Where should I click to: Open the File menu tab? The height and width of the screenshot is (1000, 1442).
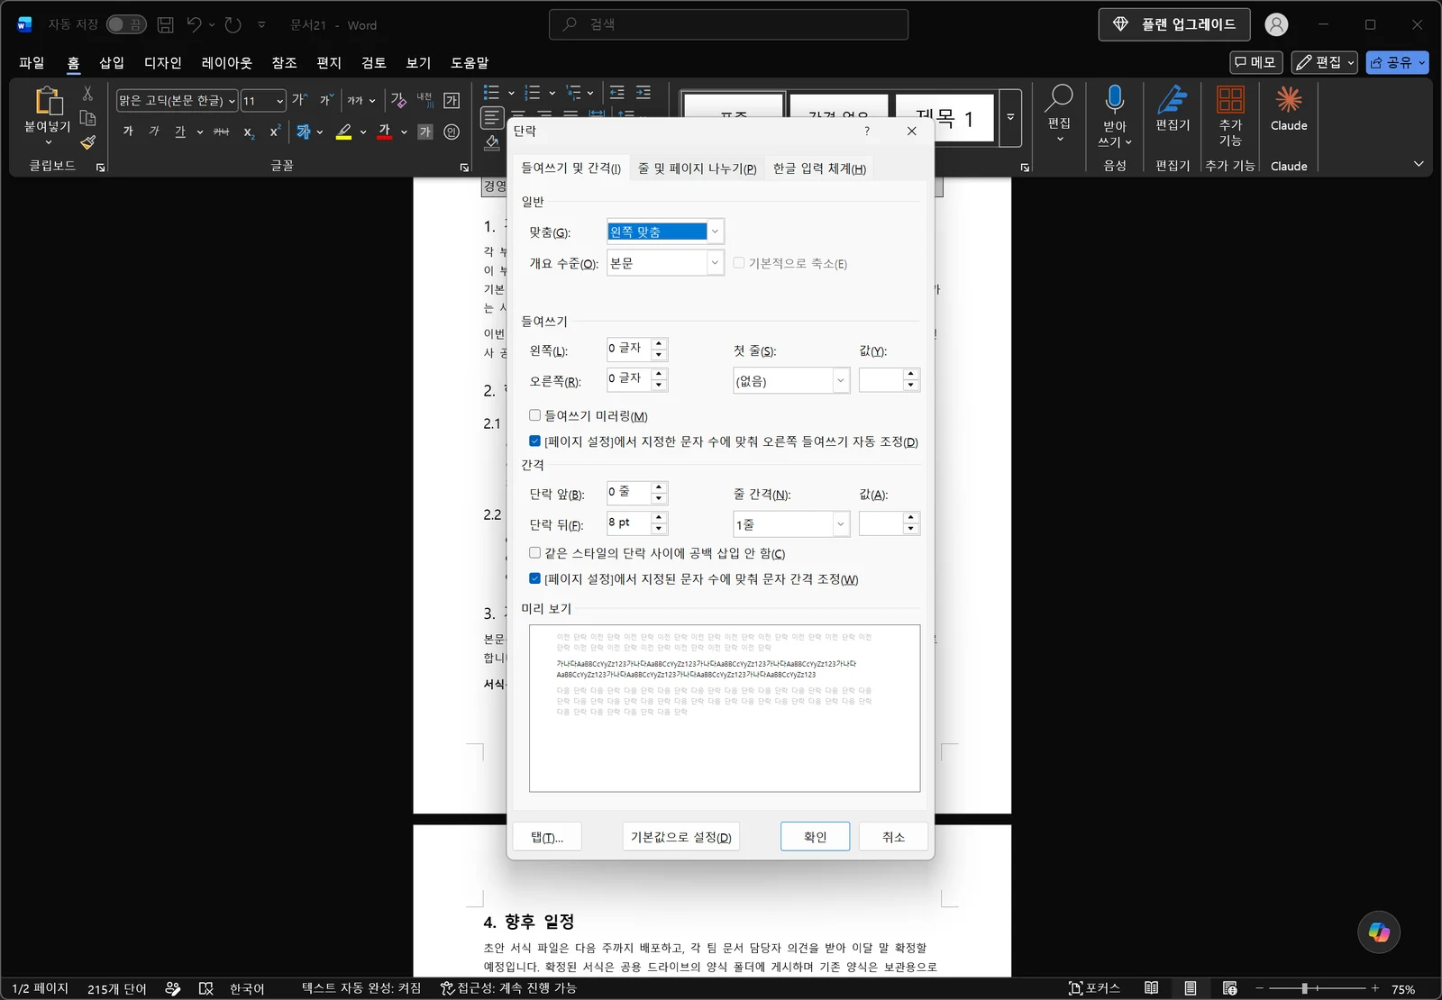click(x=32, y=62)
